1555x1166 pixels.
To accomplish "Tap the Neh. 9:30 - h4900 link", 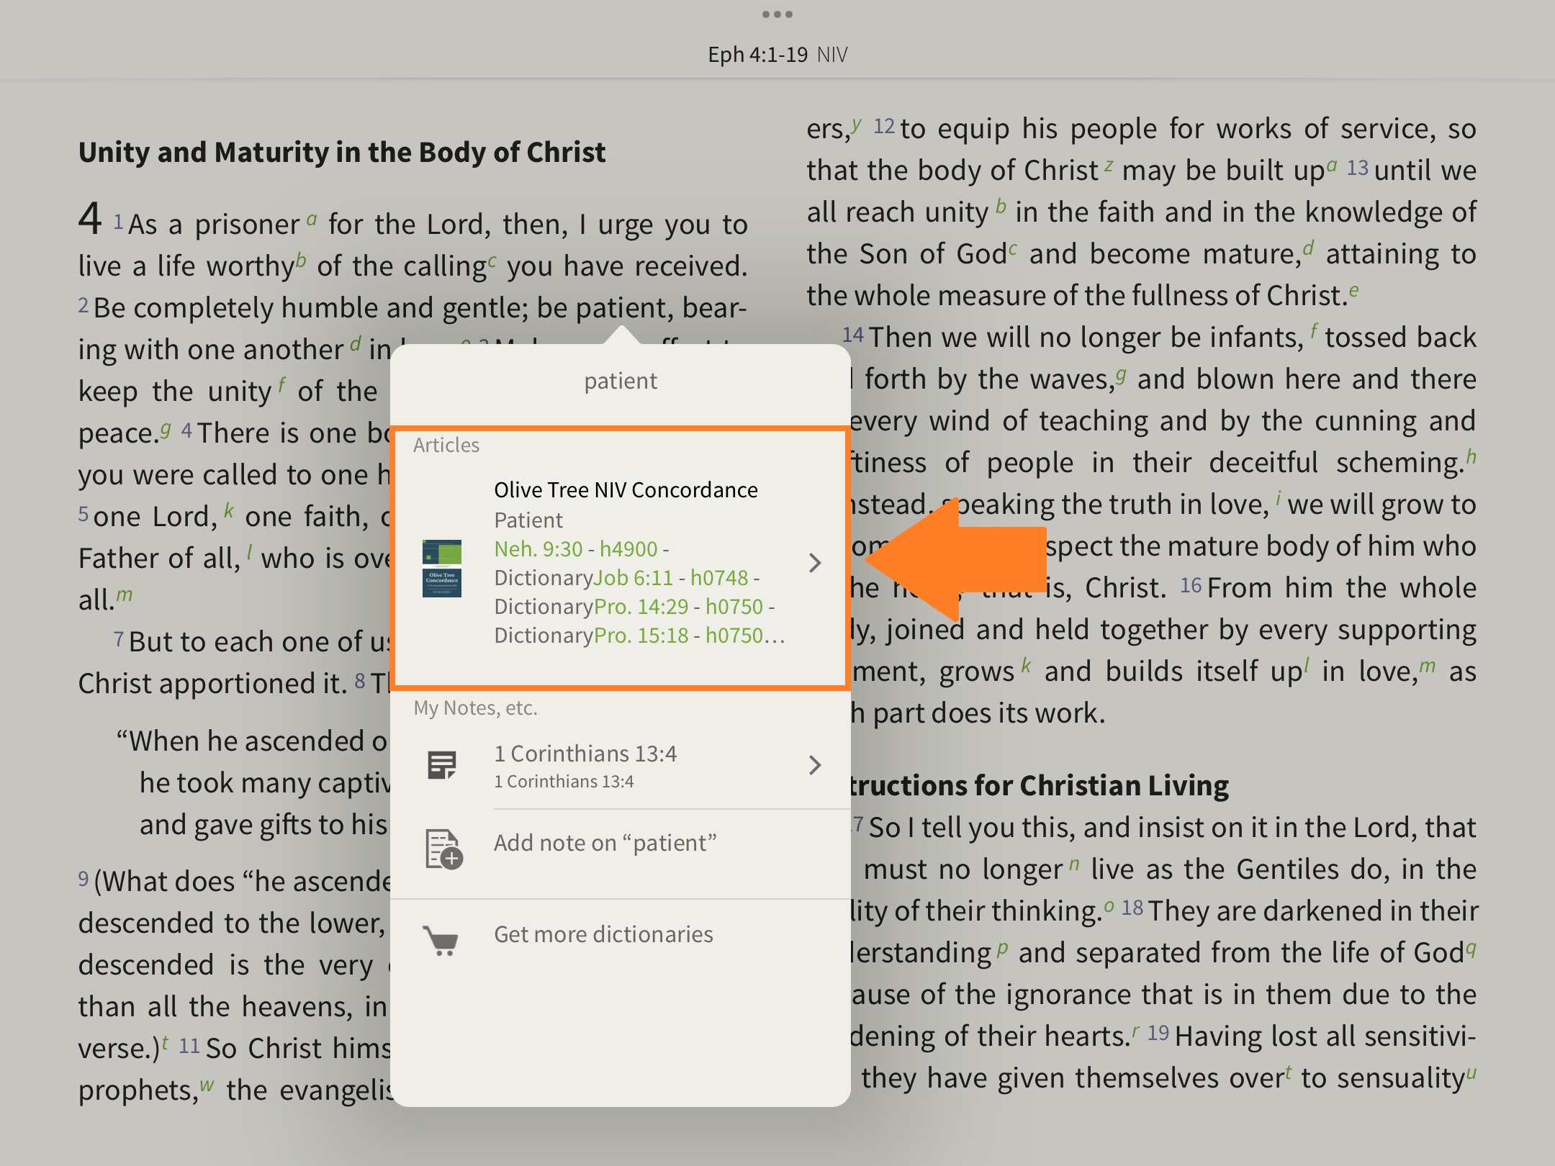I will click(x=576, y=549).
